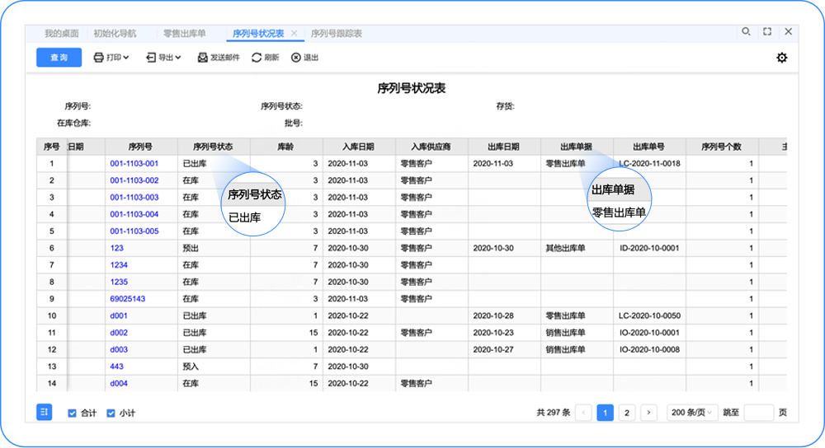Click the blue 查询 button
825x448 pixels.
point(59,58)
